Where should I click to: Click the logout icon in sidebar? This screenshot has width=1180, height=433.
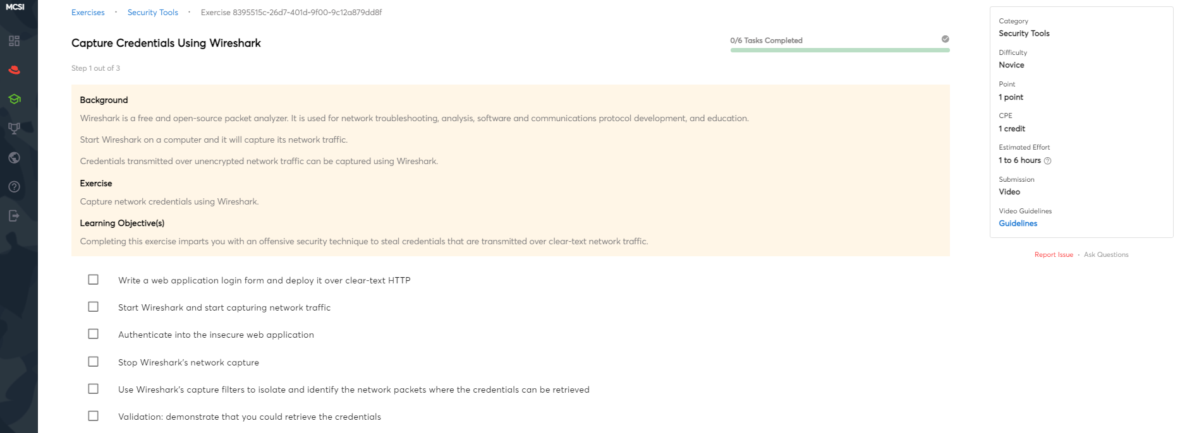pos(14,216)
